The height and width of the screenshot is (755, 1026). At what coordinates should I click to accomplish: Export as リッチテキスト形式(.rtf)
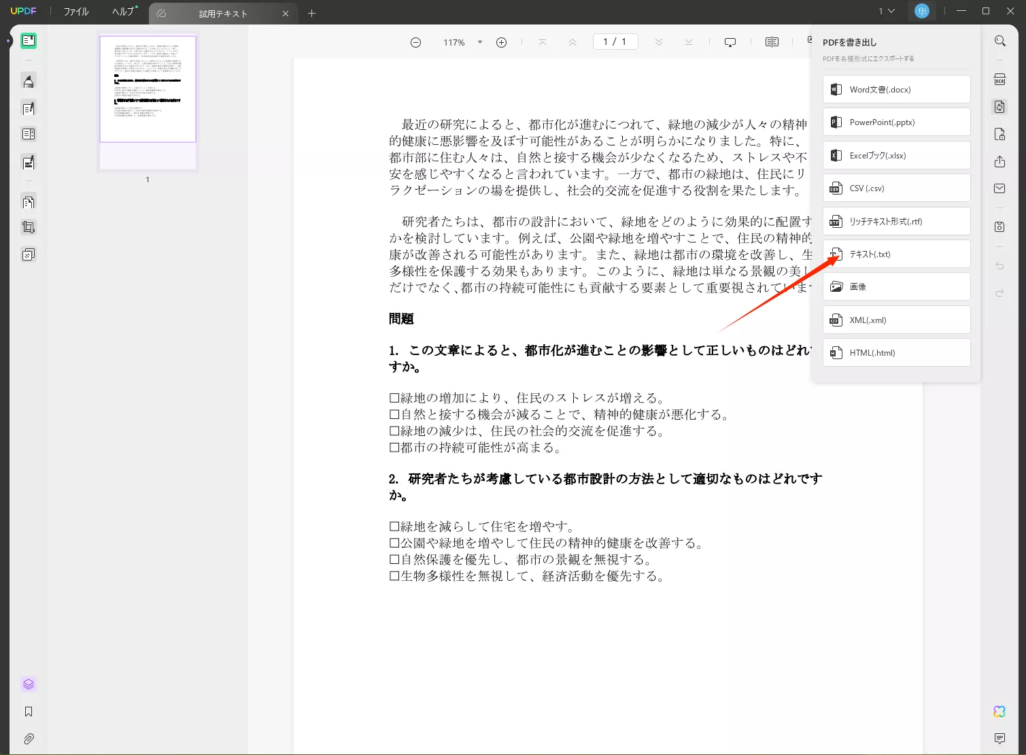(896, 221)
